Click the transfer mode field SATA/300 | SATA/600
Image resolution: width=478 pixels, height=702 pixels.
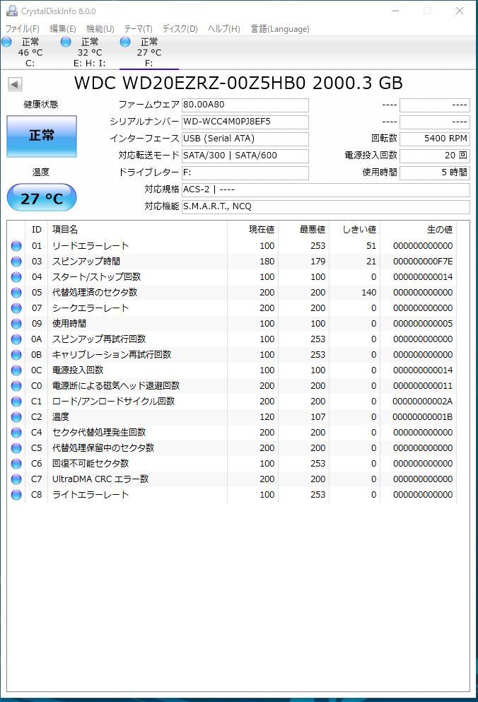click(x=245, y=156)
